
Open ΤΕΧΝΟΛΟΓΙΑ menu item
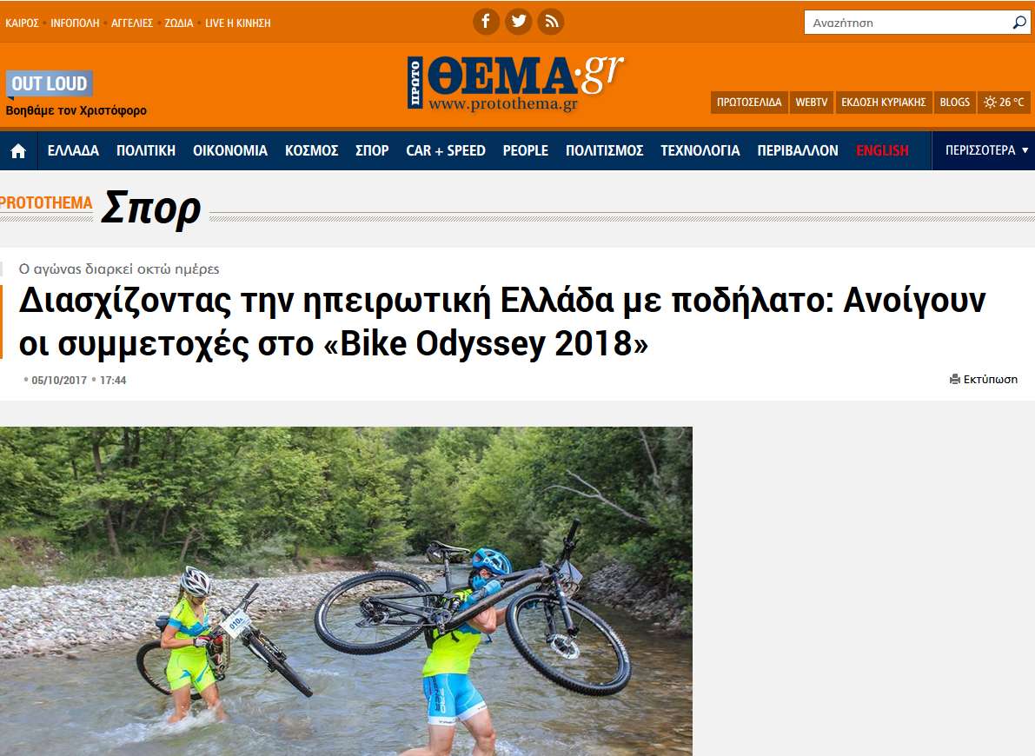click(x=700, y=150)
